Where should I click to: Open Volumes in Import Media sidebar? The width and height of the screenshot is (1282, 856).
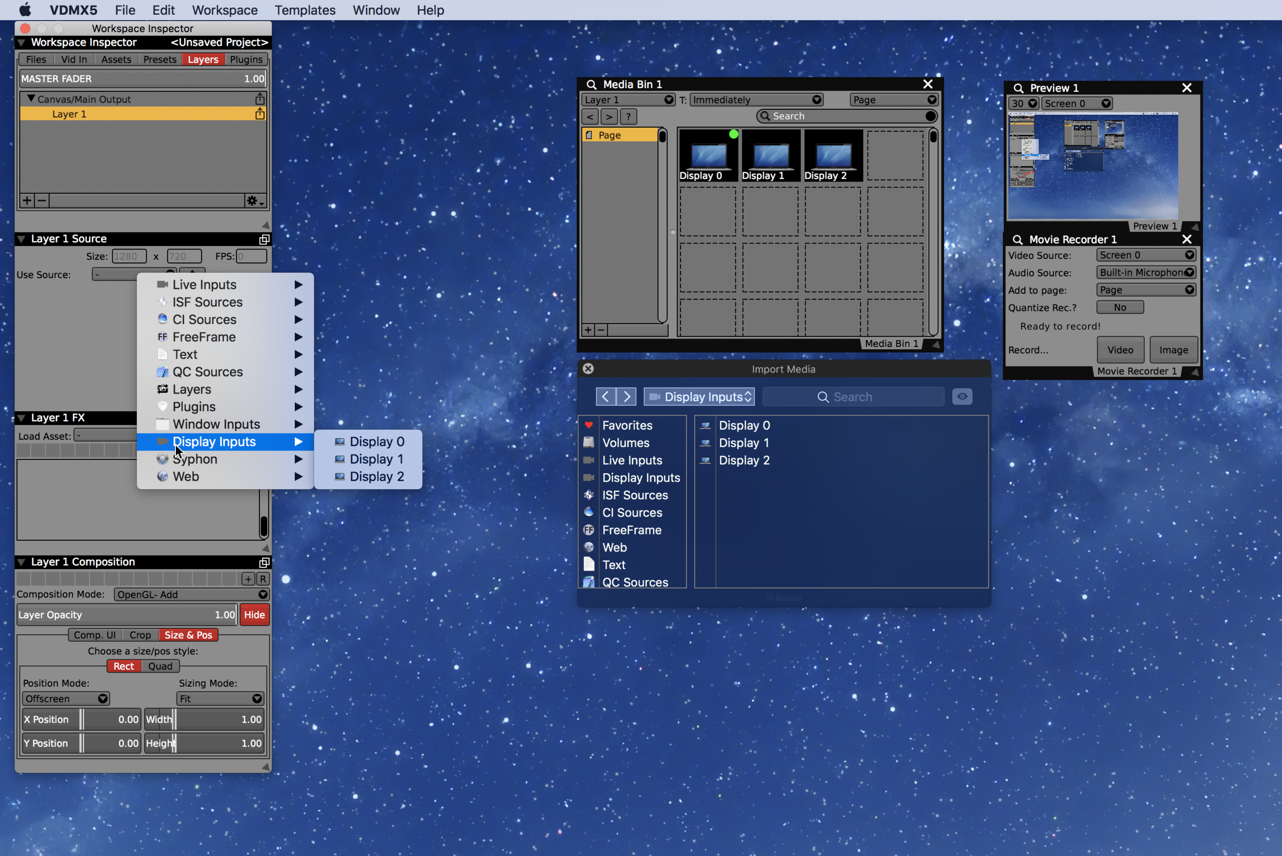pos(625,443)
